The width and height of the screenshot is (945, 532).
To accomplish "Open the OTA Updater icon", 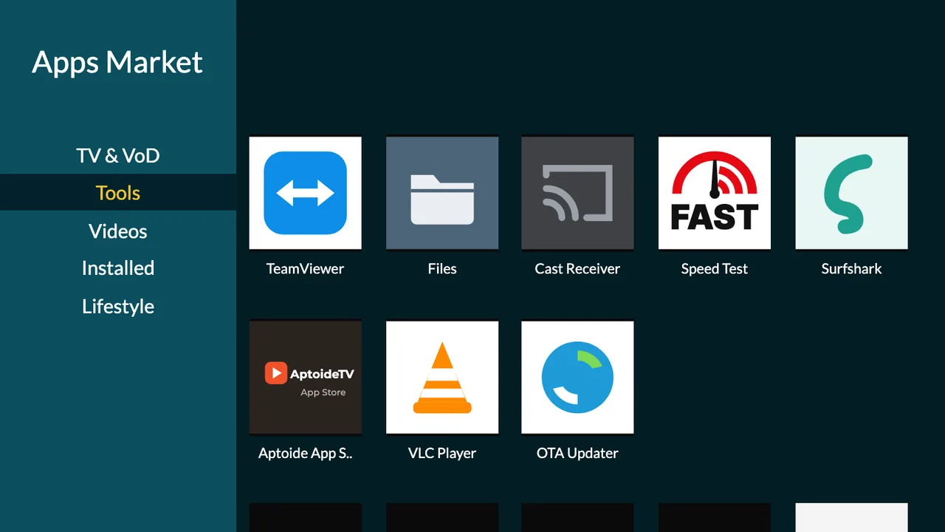I will (x=577, y=377).
